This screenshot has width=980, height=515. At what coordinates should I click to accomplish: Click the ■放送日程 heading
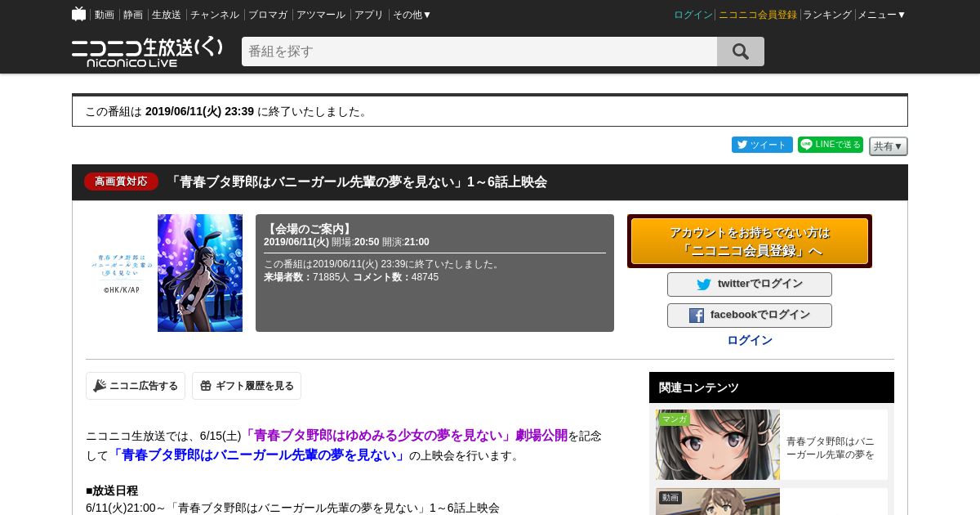coord(112,490)
